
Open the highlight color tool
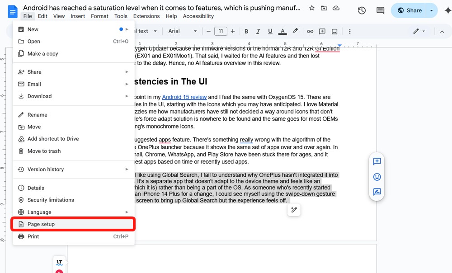295,31
